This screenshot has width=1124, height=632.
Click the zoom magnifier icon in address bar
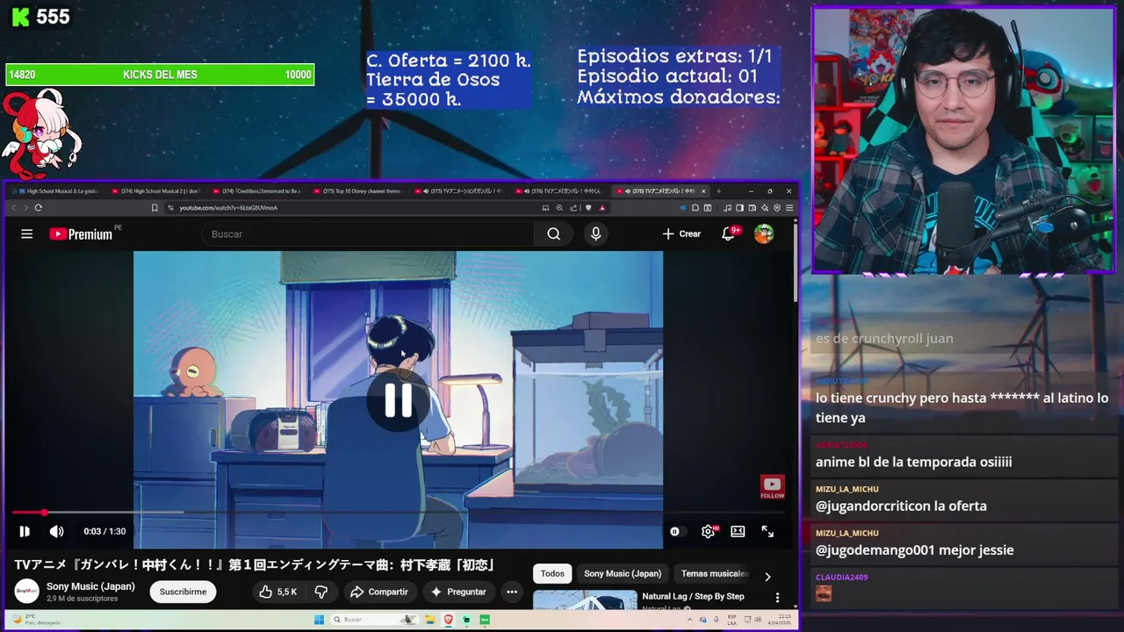(559, 208)
